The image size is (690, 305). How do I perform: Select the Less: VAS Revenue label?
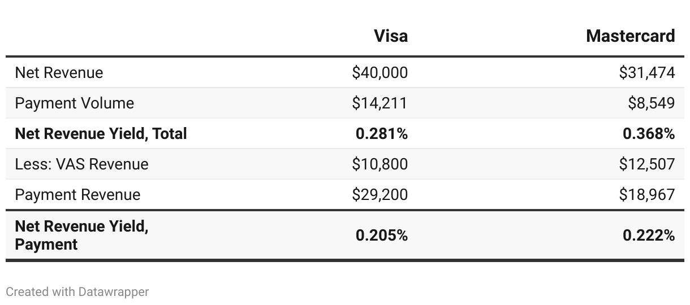81,164
